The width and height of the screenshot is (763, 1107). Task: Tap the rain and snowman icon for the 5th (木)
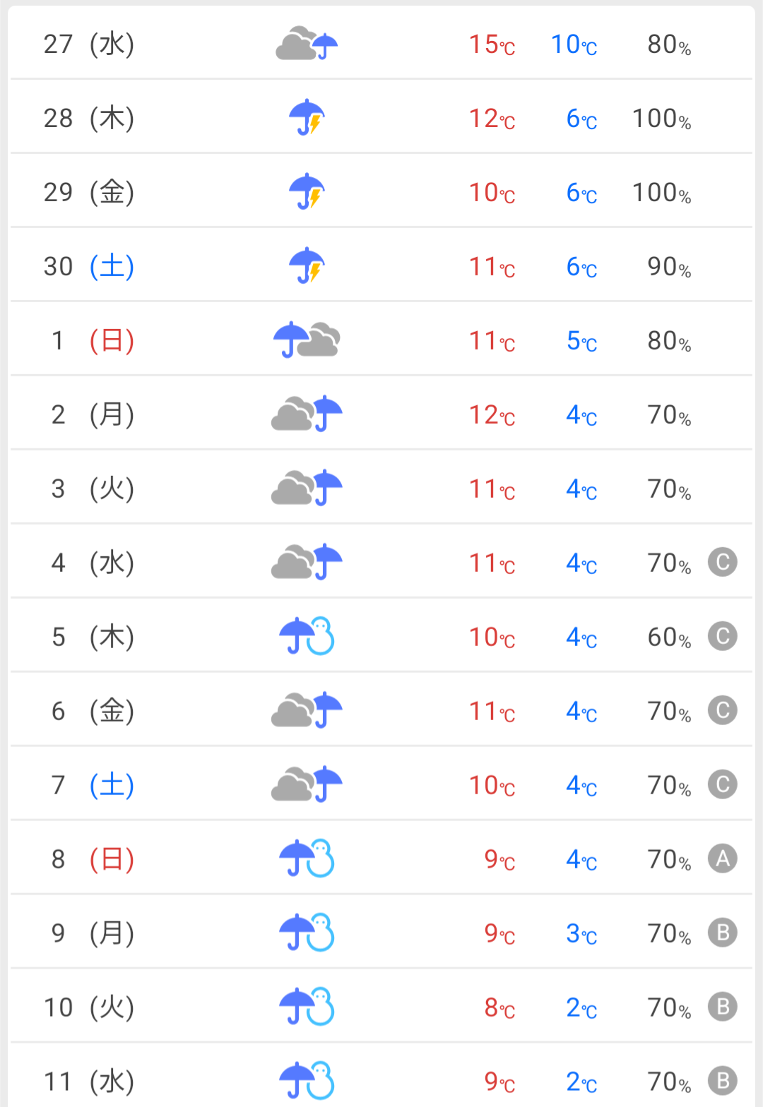(307, 636)
